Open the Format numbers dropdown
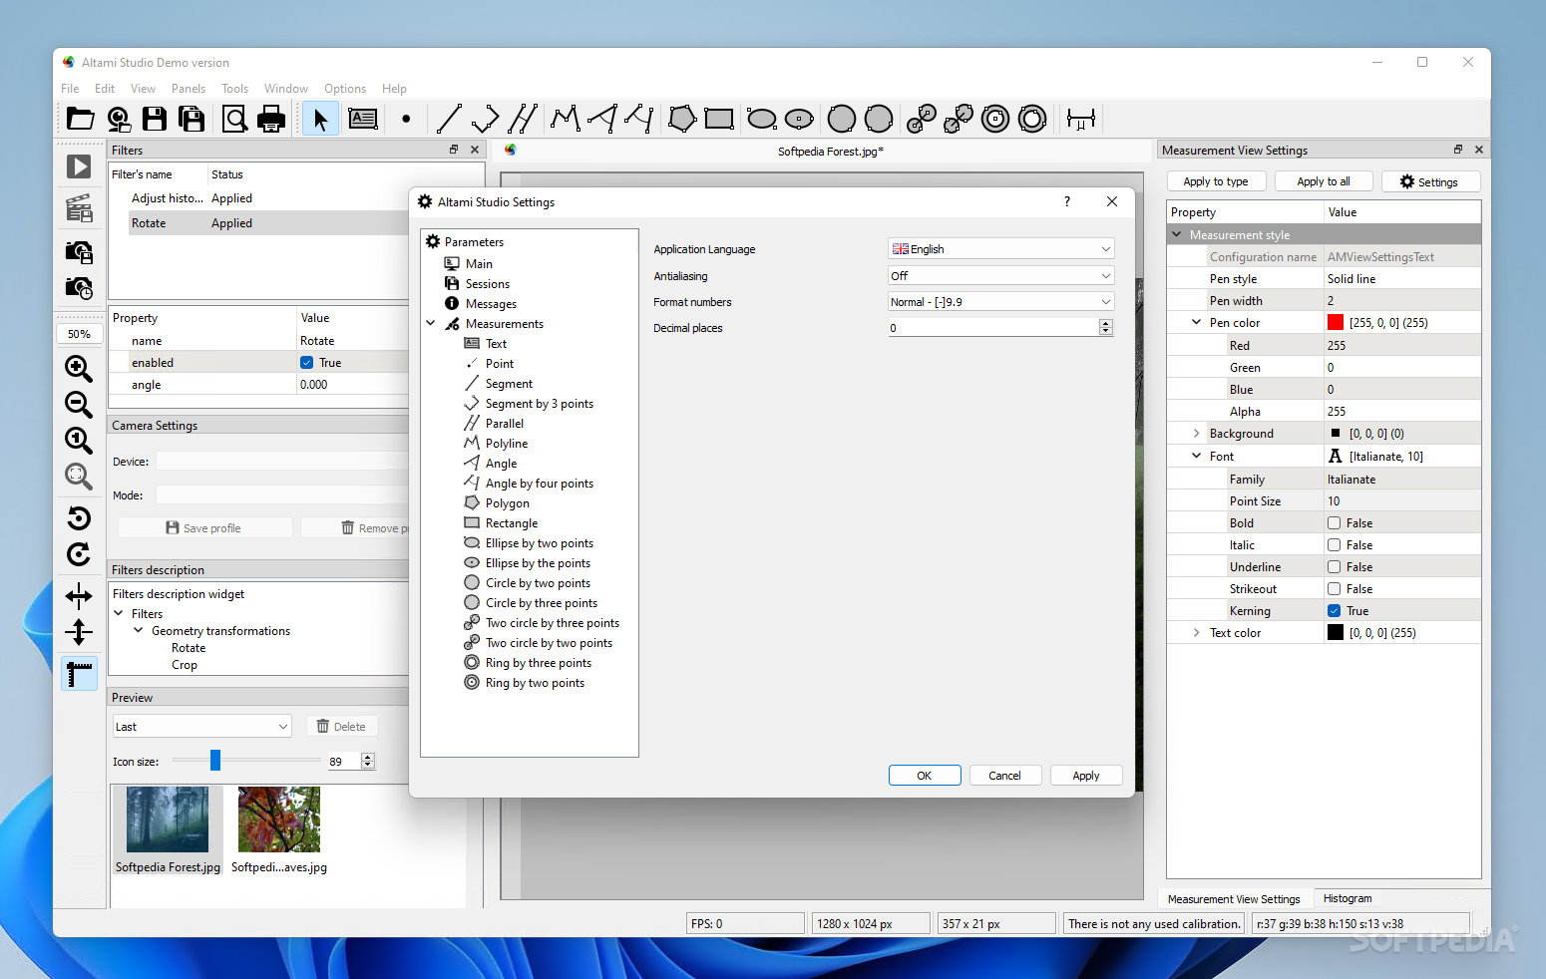This screenshot has width=1546, height=979. click(x=1000, y=302)
